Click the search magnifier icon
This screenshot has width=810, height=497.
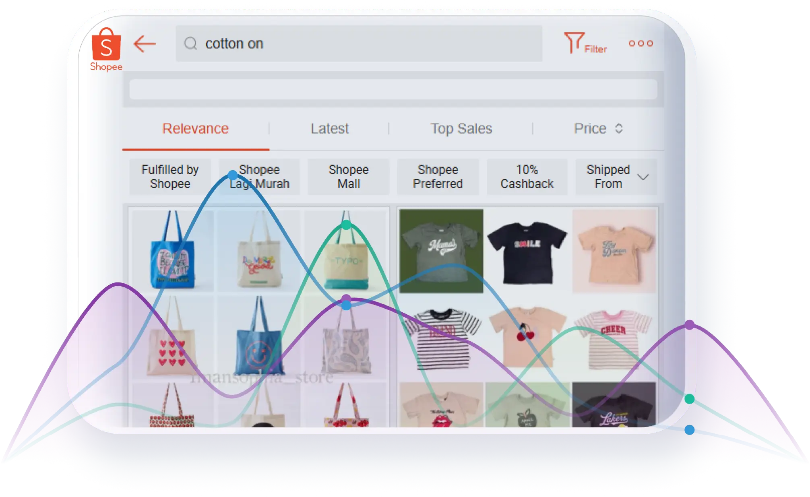[x=190, y=43]
